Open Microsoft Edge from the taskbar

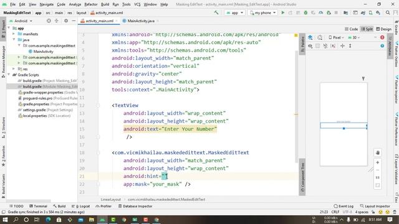[48, 220]
